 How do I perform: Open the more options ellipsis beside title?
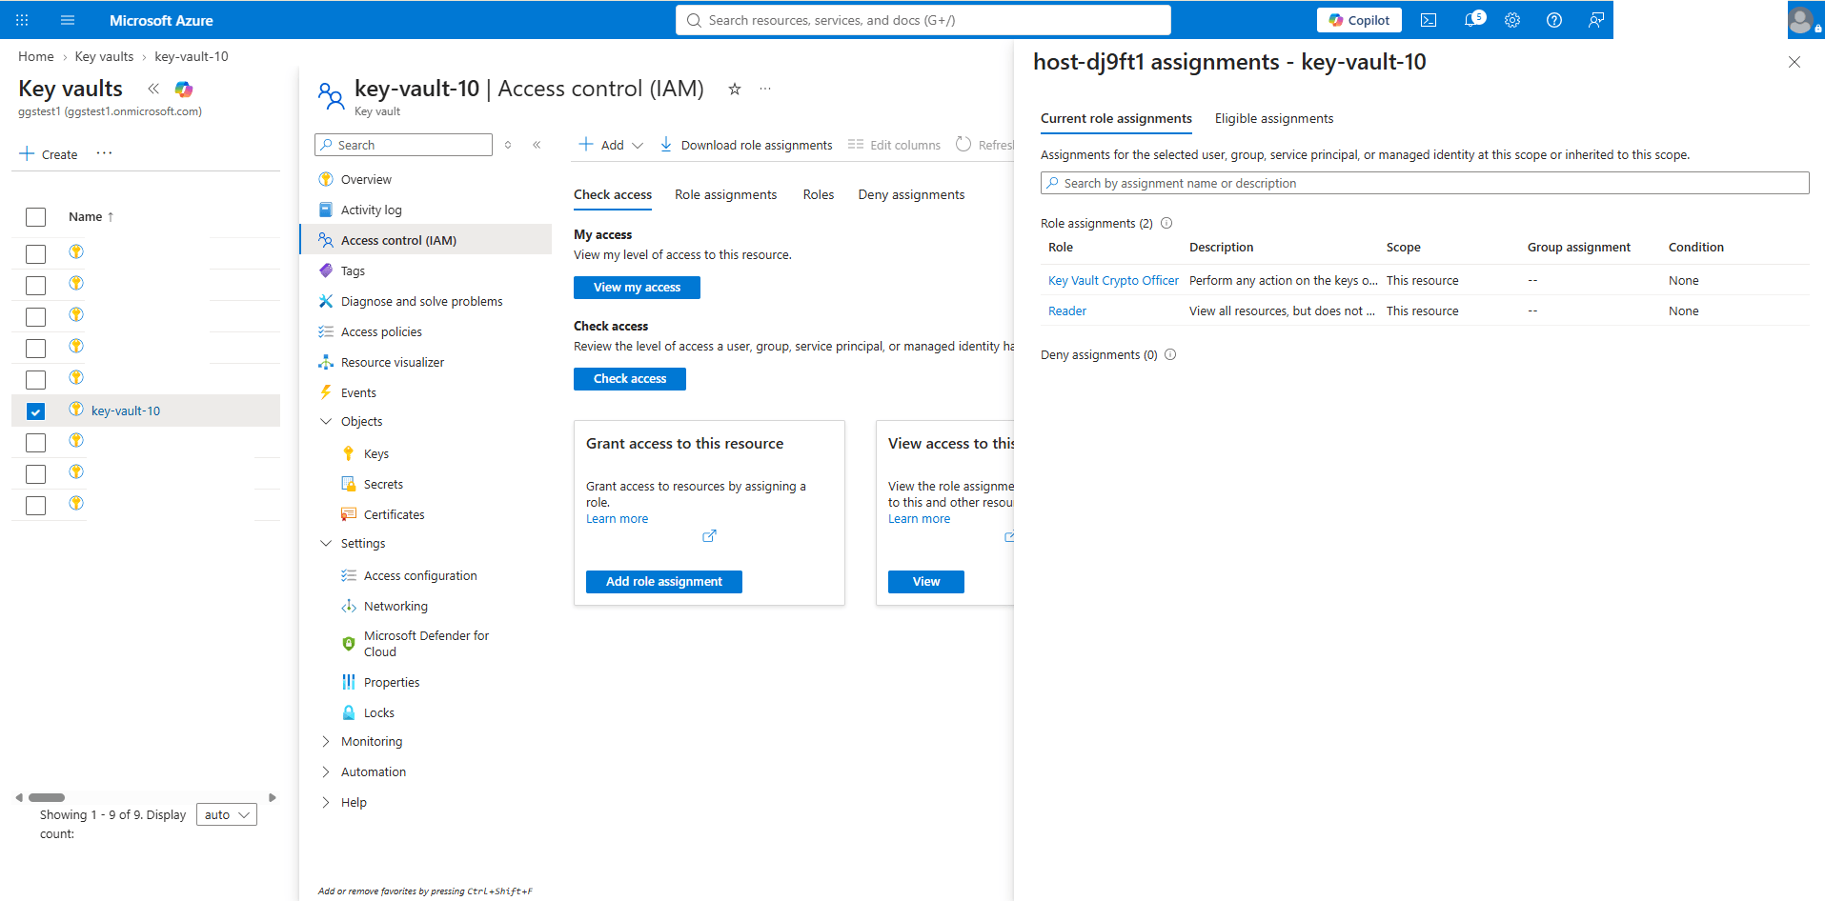(x=765, y=89)
